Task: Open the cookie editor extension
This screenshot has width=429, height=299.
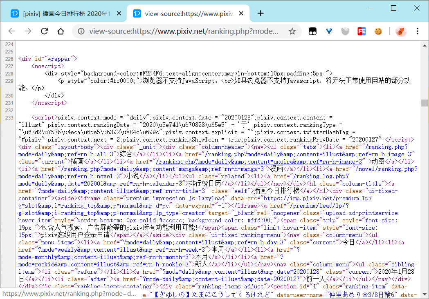Action: [x=378, y=31]
